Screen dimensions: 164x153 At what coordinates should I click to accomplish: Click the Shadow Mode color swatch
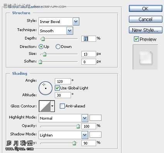(x=95, y=135)
